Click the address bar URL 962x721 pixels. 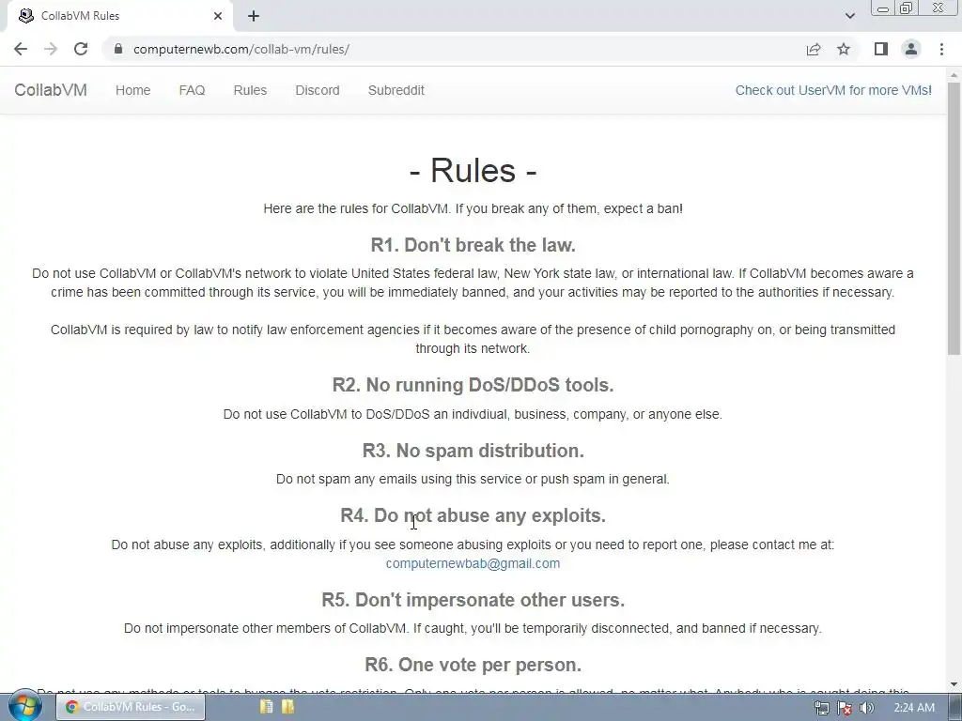pos(241,49)
